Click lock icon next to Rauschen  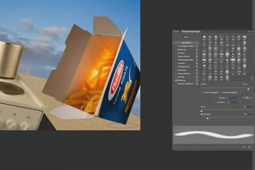coord(197,70)
